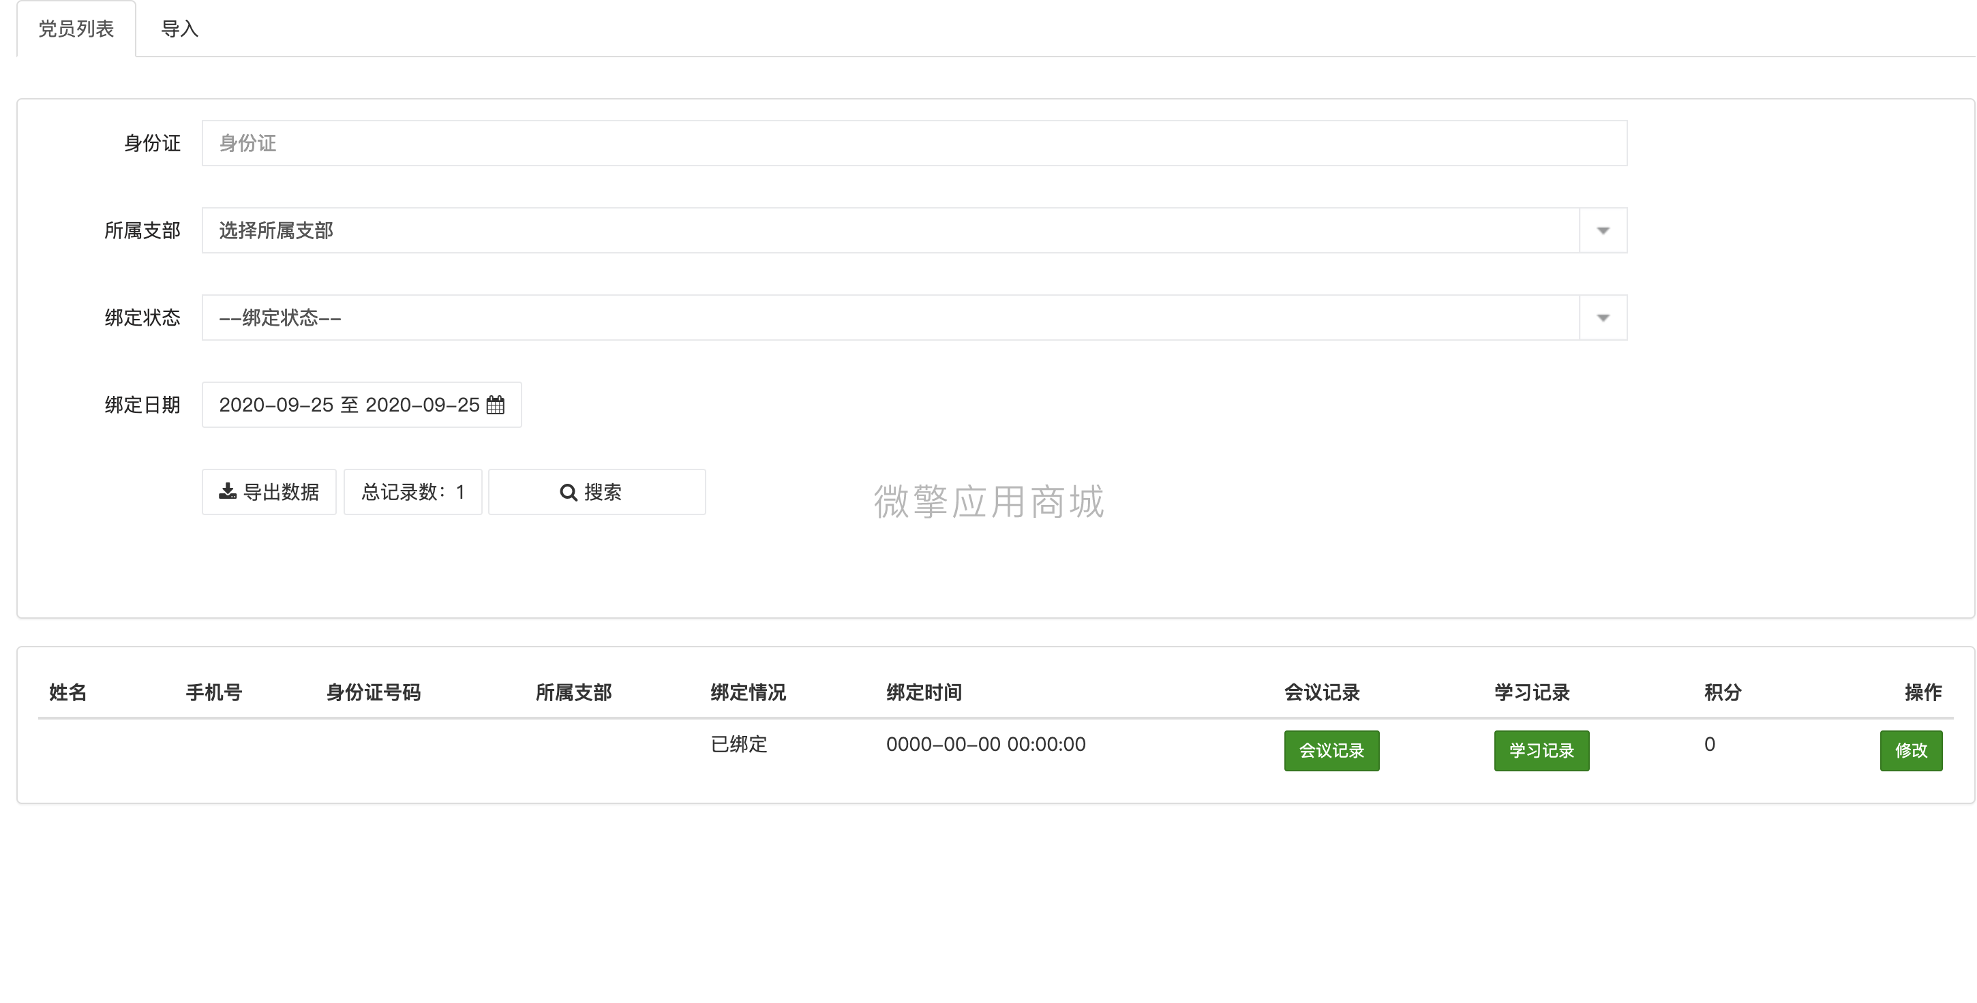
Task: Open 会议记录 for the bound member
Action: pos(1331,751)
